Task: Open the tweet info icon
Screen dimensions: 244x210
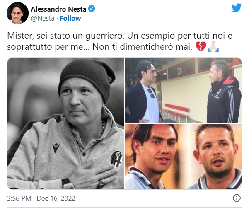Action: pos(237,198)
